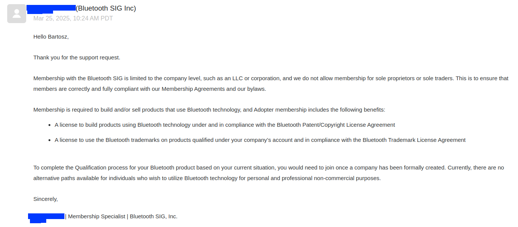This screenshot has width=518, height=227.
Task: Click the paragraph starting "Membership with the Bluetooth SIG"
Action: 271,84
